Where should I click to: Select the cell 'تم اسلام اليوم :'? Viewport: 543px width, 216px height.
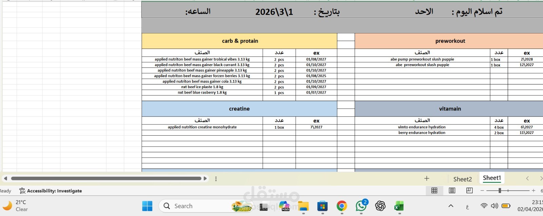[x=477, y=12]
